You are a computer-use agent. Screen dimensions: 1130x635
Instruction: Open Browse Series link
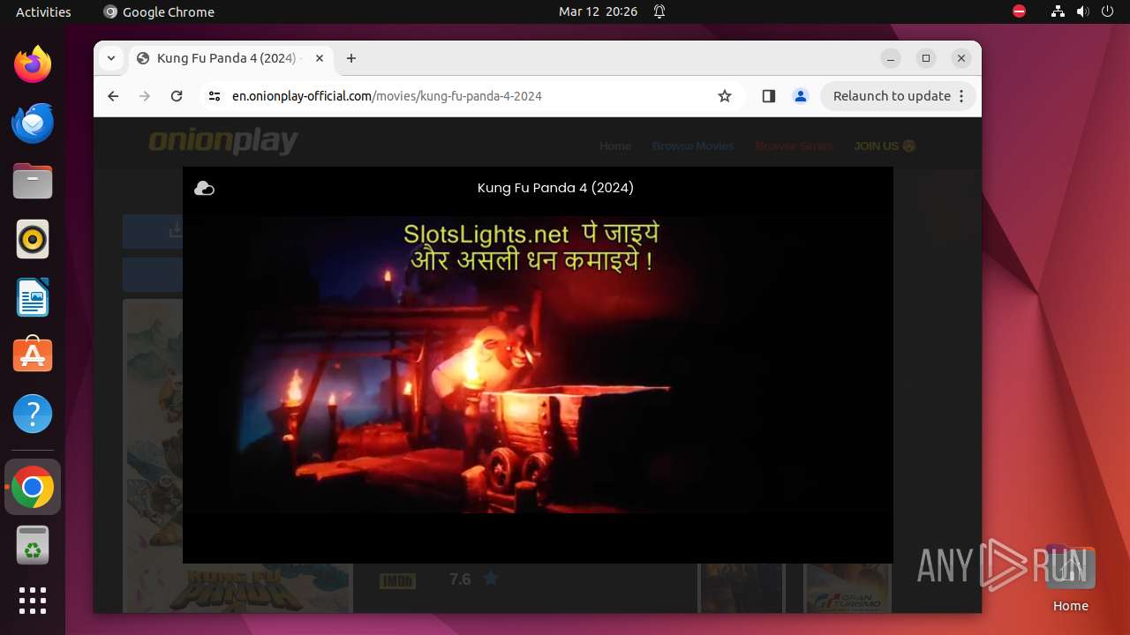coord(794,146)
